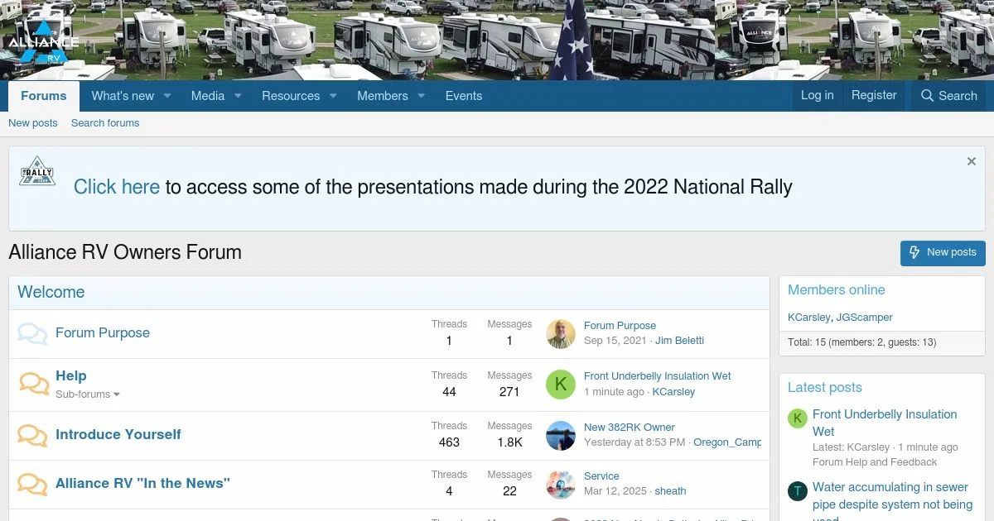The height and width of the screenshot is (521, 994).
Task: Open the Search forums link
Action: 105,123
